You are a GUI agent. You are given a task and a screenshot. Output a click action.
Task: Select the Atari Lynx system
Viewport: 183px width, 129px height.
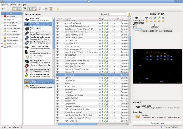(38, 34)
